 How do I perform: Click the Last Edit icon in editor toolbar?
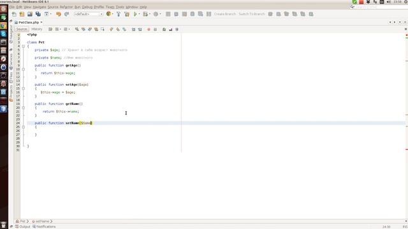(x=50, y=29)
